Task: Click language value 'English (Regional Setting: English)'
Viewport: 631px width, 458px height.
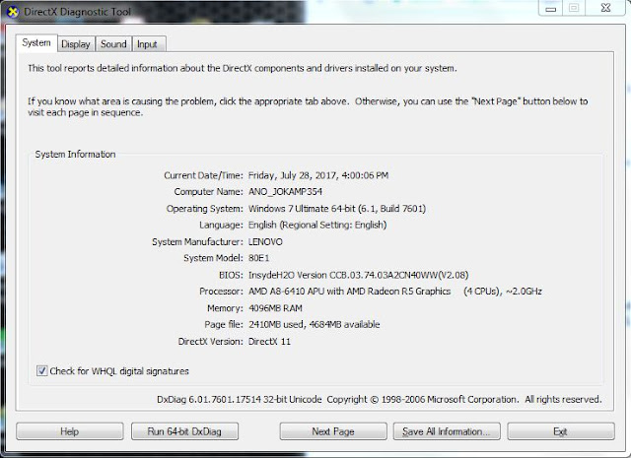Action: coord(317,225)
